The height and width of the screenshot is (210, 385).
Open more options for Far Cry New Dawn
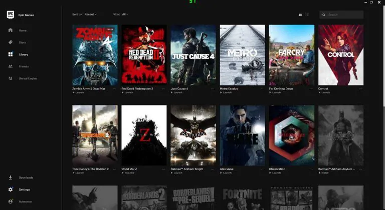pyautogui.click(x=311, y=88)
